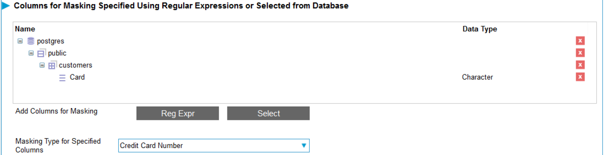The image size is (604, 155).
Task: Remove public schema with red X
Action: (x=580, y=53)
